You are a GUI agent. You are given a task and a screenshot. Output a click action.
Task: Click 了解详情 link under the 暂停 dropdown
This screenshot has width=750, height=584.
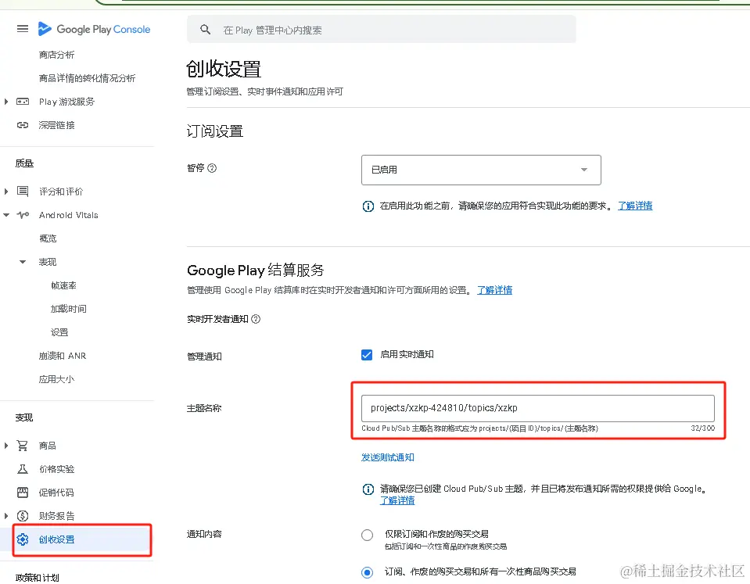tap(635, 206)
